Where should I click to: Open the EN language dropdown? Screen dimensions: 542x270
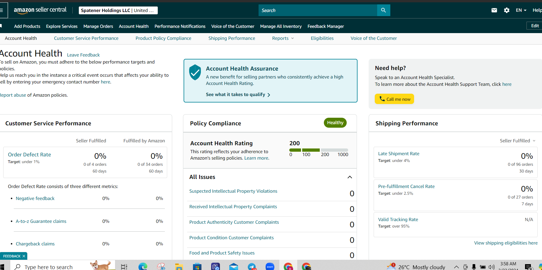click(x=521, y=10)
